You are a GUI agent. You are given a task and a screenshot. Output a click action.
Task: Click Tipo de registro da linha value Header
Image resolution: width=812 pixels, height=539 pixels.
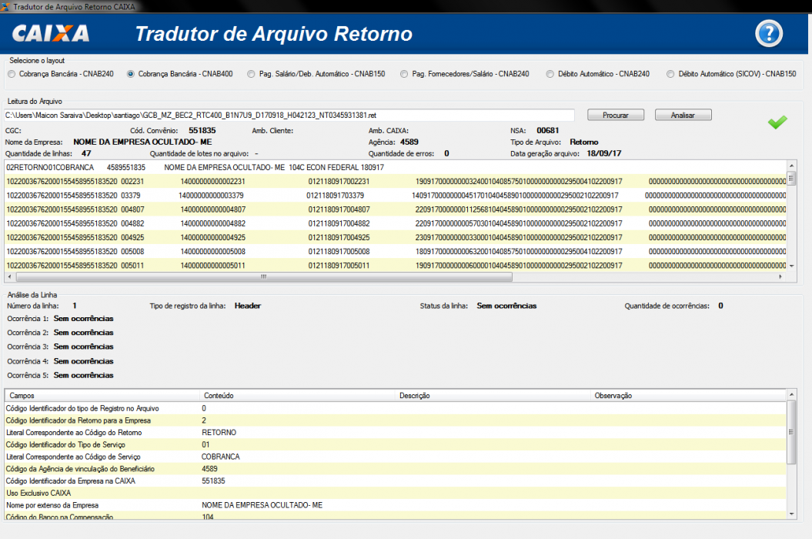(248, 306)
